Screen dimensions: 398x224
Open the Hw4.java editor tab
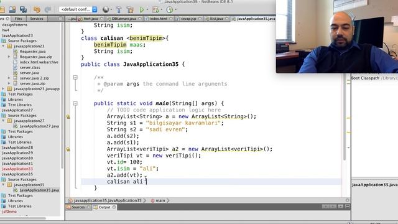[90, 19]
